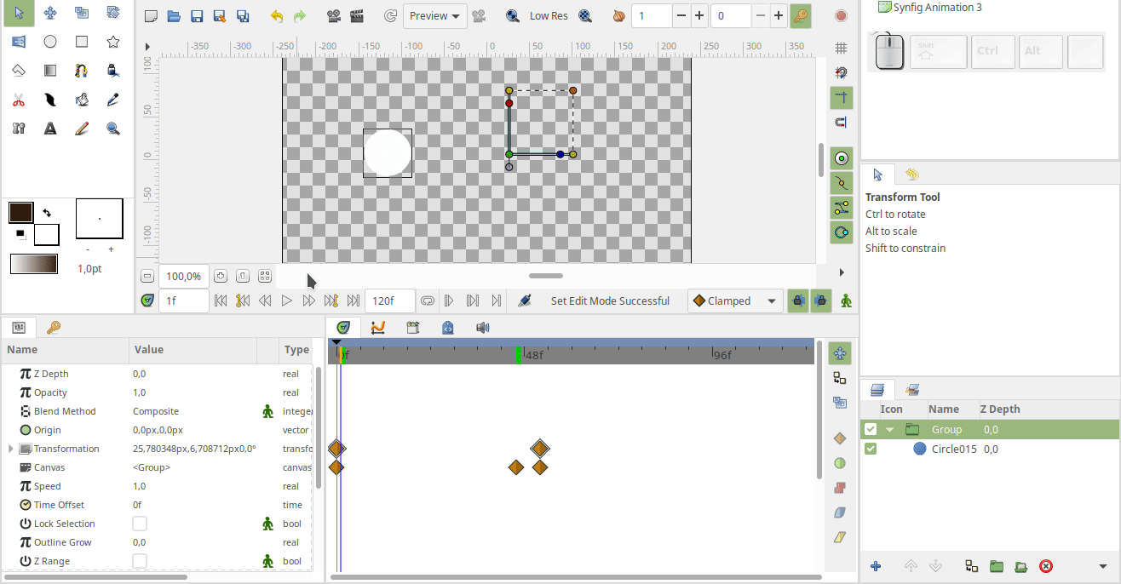
Task: Delete the selected layer with red X button
Action: tap(1045, 565)
